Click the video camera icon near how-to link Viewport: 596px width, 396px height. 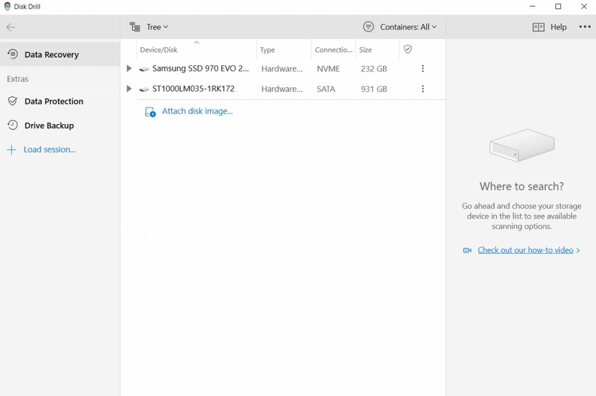coord(467,250)
